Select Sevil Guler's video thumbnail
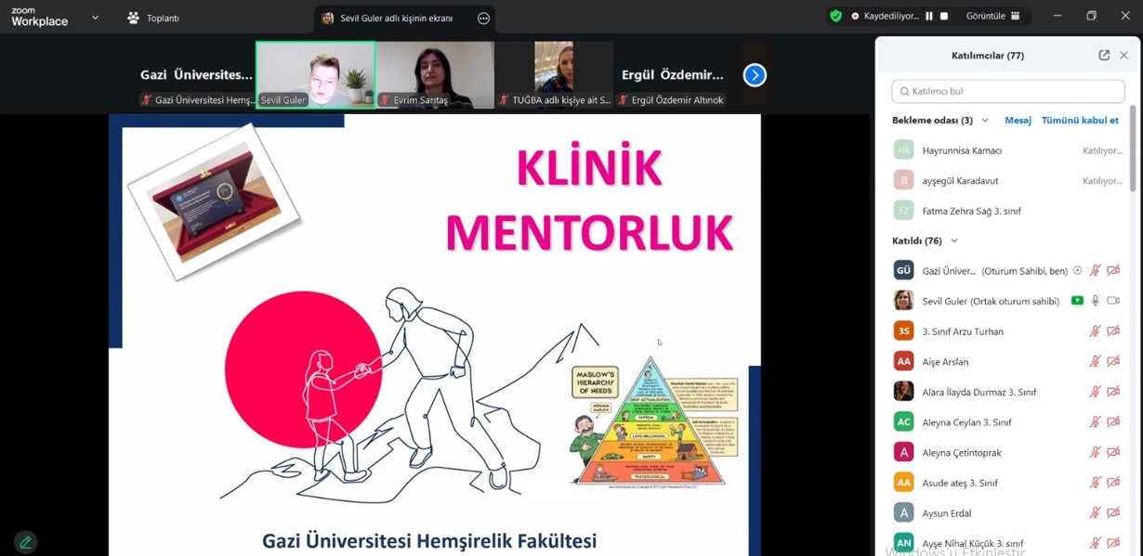 pyautogui.click(x=316, y=75)
